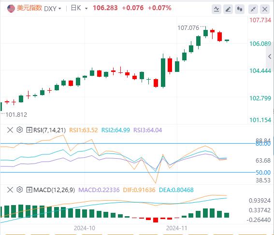The width and height of the screenshot is (274, 235).
Task: Click the 2024-11 date marker on time axis
Action: [176, 228]
